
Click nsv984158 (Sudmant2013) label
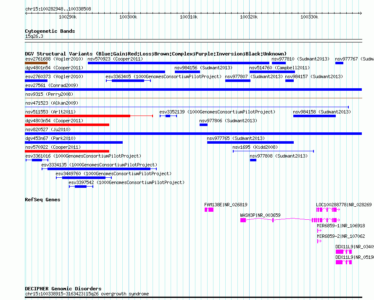coord(322,112)
